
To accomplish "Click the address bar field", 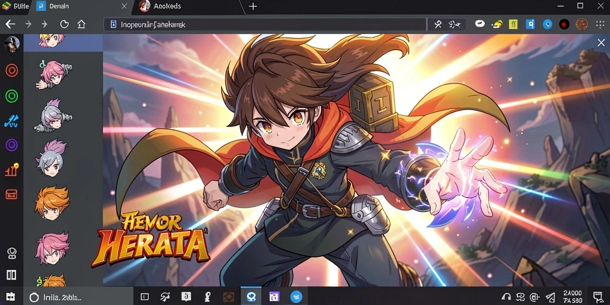I will 265,24.
